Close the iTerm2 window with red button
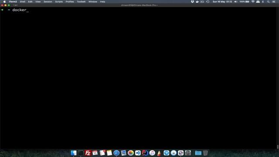279x157 pixels. [2, 5]
